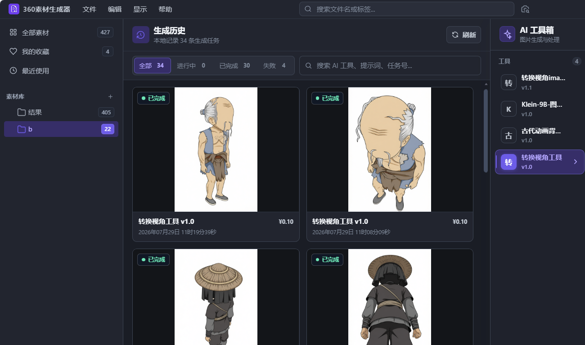Open the old man back-view thumbnail

tap(216, 150)
